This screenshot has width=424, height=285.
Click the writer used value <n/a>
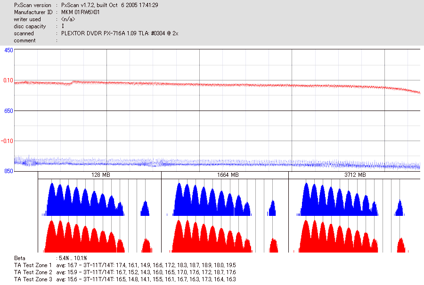point(68,19)
